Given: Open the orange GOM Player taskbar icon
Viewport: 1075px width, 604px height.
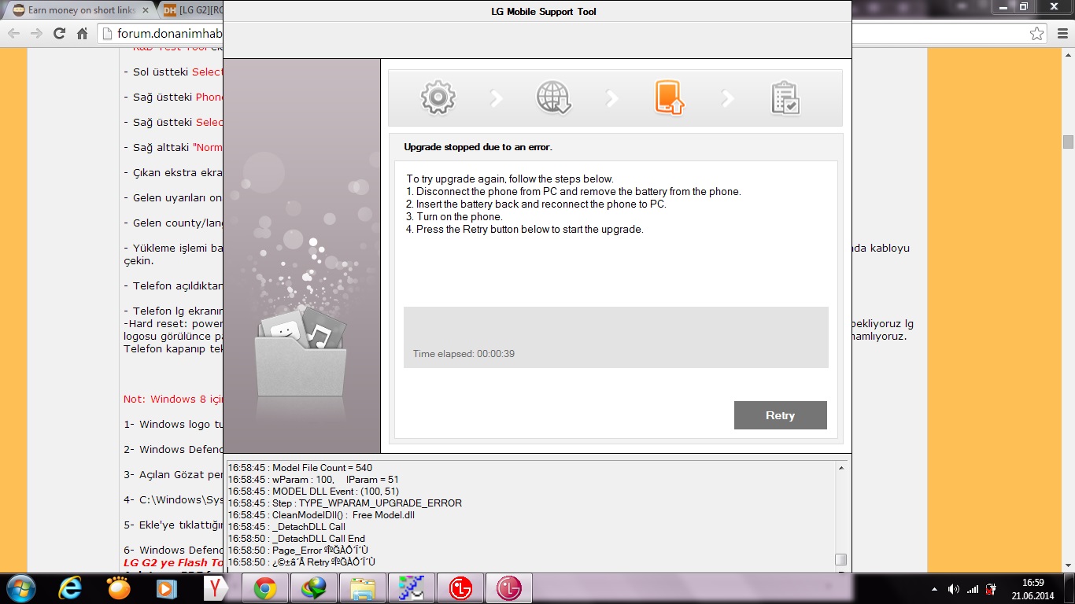Looking at the screenshot, I should coord(119,588).
